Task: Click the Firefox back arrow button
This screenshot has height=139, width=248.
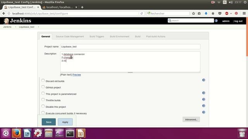Action: coord(4,14)
